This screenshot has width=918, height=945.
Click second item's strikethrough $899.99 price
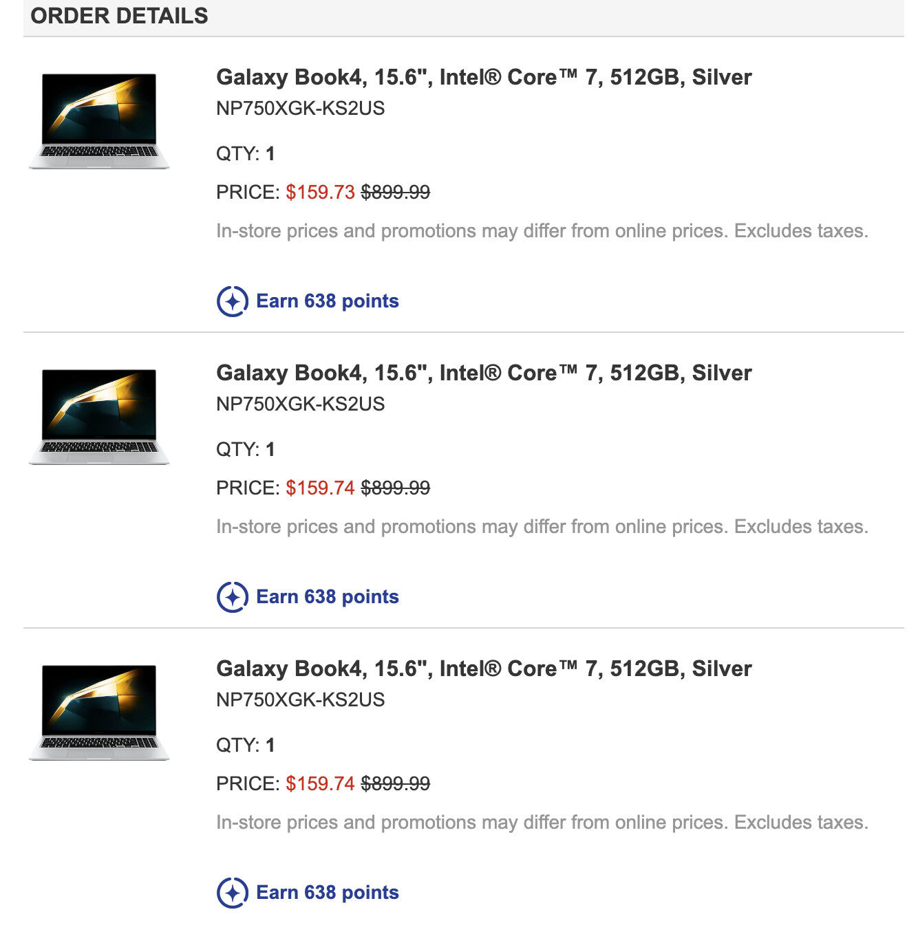click(396, 488)
